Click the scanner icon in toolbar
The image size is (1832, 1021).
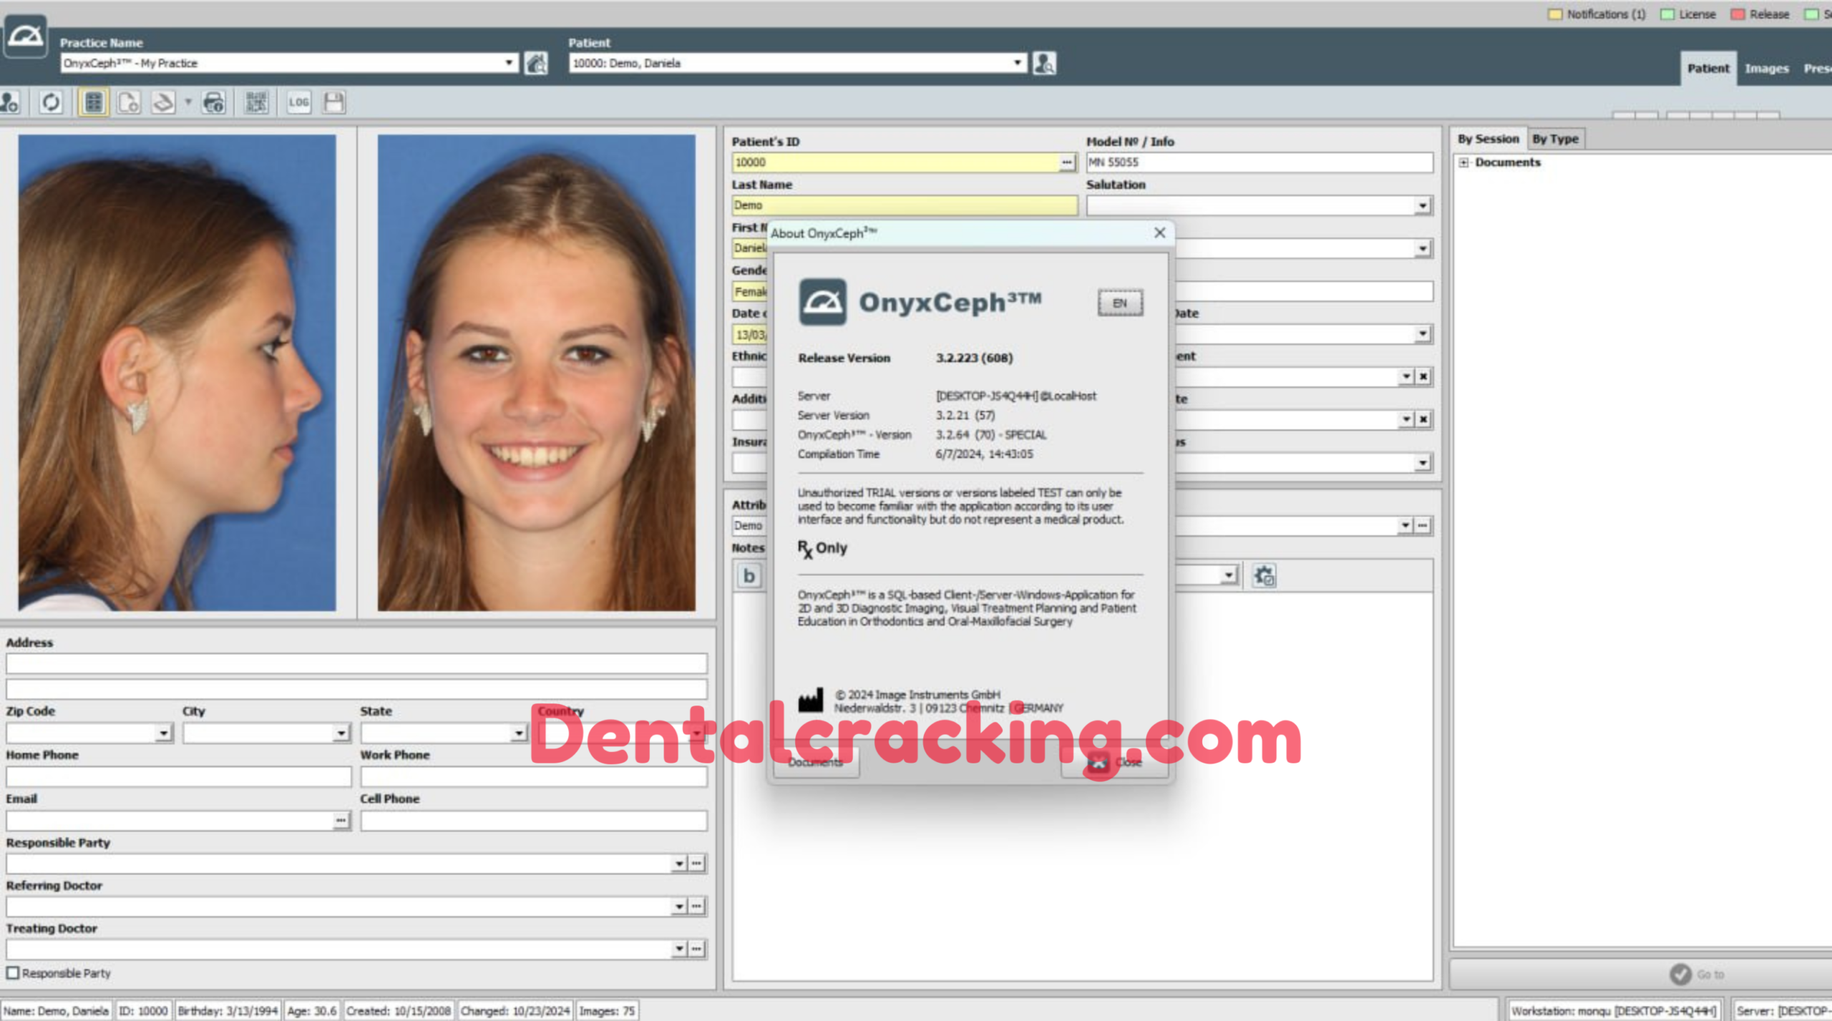coord(163,103)
